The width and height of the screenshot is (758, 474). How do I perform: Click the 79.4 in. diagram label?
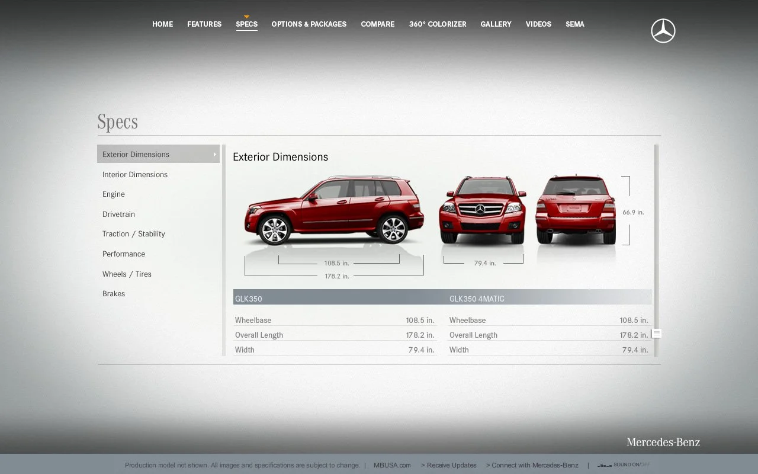click(x=485, y=263)
